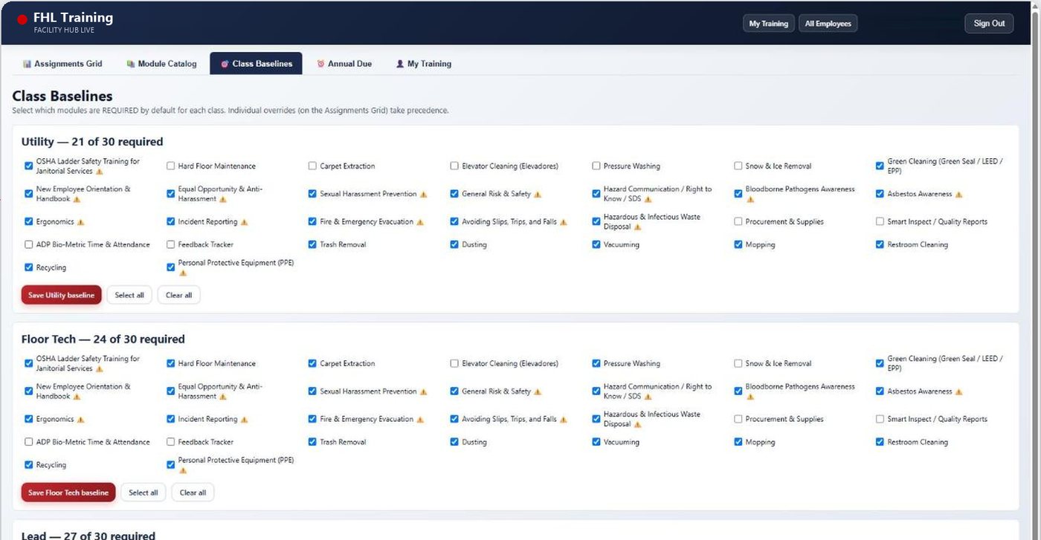Click warning icon beside Utility Fire & Emergency Evacuation
Viewport: 1041px width, 540px height.
click(x=419, y=222)
